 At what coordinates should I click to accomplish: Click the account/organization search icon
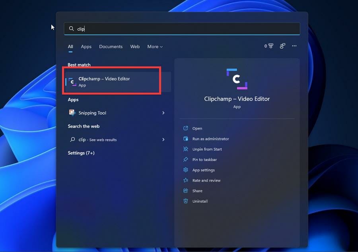(x=282, y=46)
